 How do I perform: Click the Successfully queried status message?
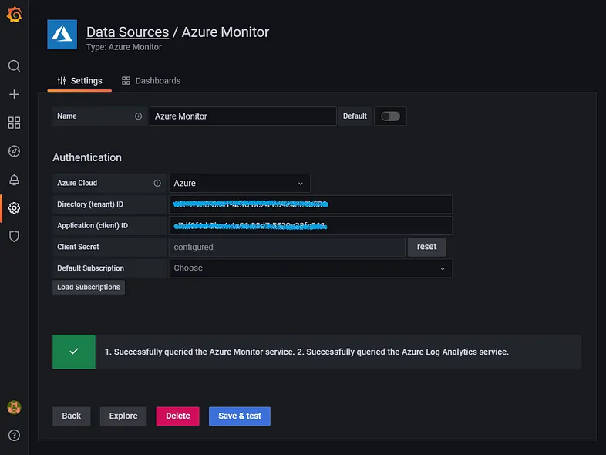(x=307, y=352)
